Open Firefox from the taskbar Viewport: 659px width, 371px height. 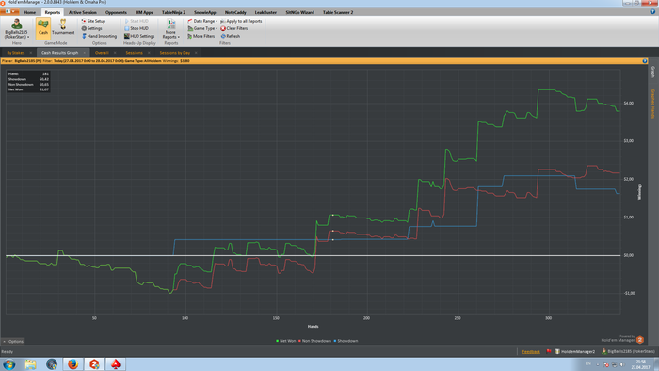(72, 364)
